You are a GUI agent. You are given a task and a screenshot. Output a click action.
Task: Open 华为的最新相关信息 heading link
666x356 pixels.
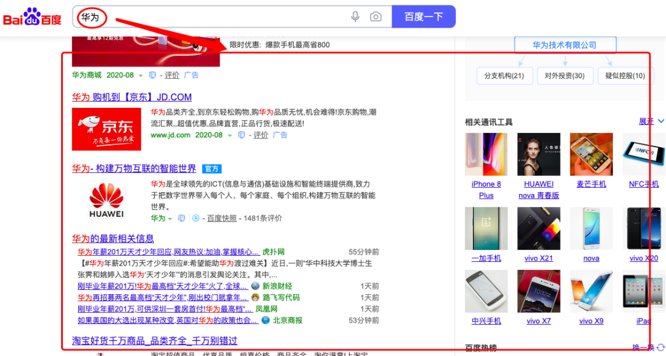click(113, 238)
